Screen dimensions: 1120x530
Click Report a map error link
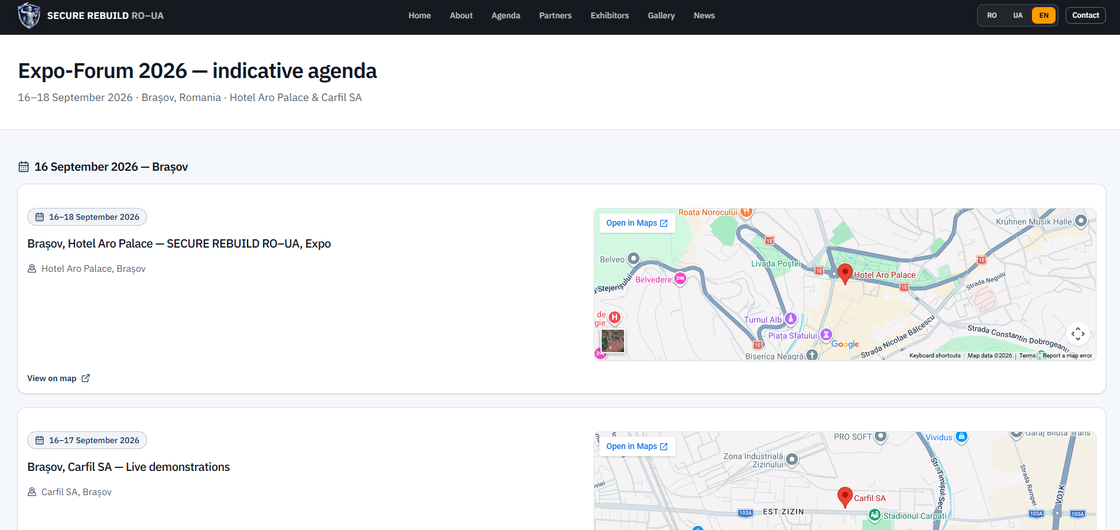coord(1067,356)
